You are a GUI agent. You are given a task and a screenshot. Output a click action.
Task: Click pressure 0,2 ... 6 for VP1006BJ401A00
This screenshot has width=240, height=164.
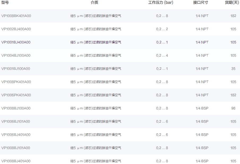point(162,135)
